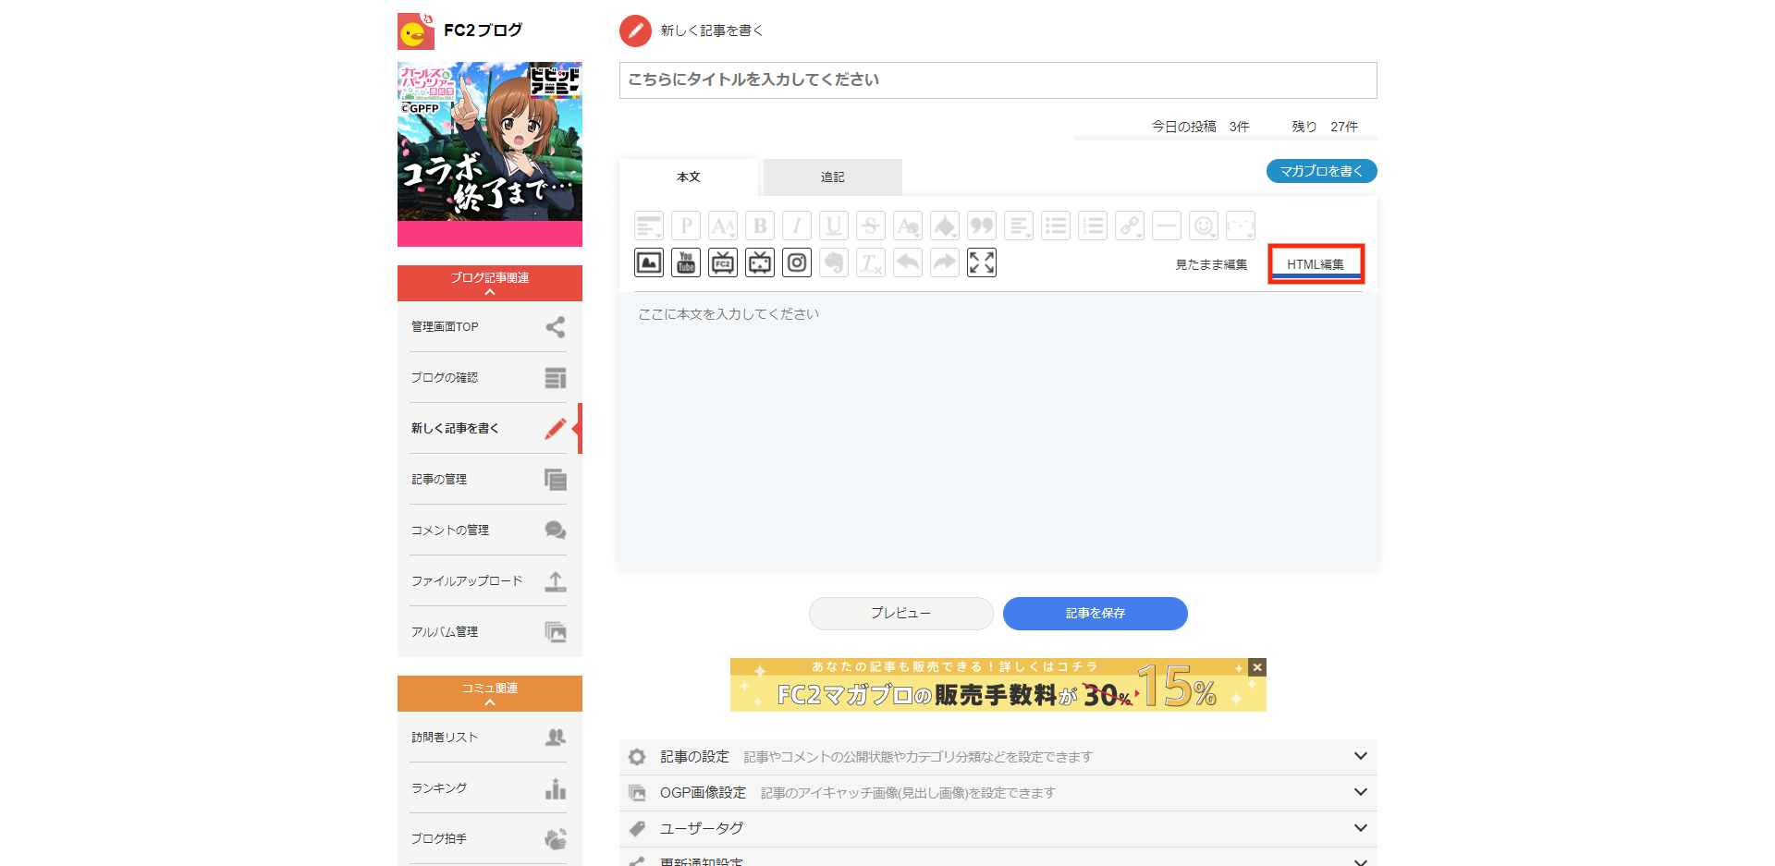Image resolution: width=1775 pixels, height=866 pixels.
Task: Open 訪問者リスト in the sidebar
Action: 488,738
